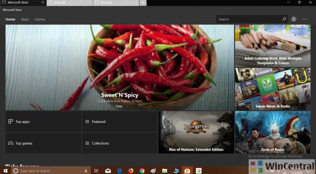Open the Featured tile
Viewport: 316px width, 174px height.
coord(120,122)
